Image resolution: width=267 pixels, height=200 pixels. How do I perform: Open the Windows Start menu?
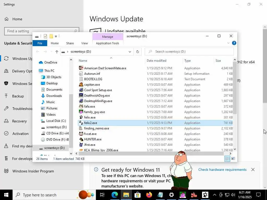click(x=6, y=195)
